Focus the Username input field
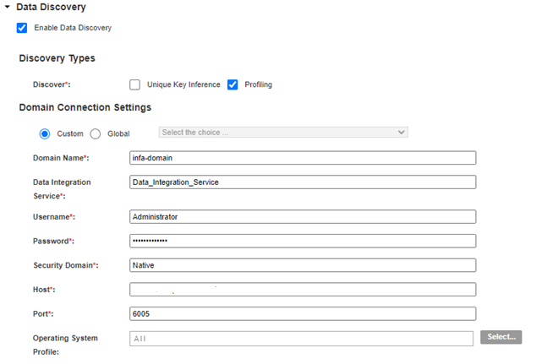 pyautogui.click(x=303, y=217)
